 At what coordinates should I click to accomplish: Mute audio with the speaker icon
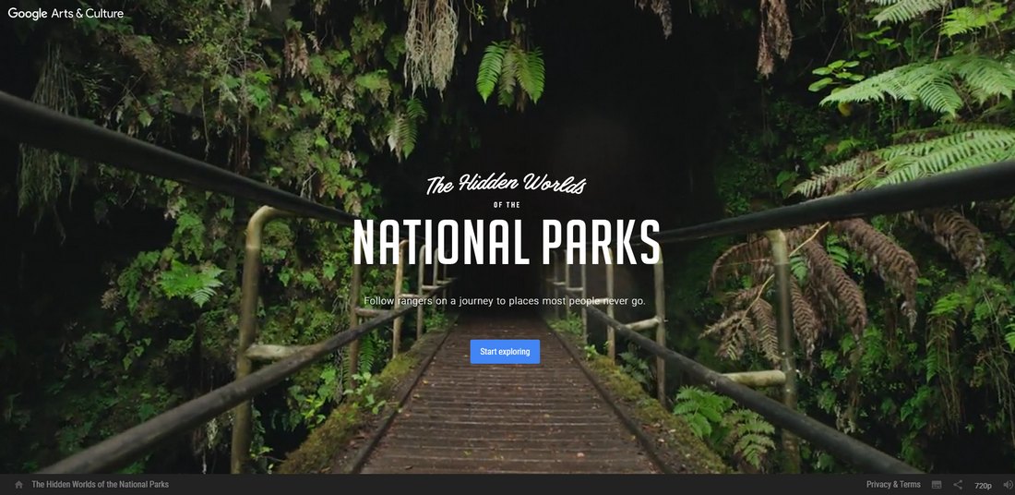pos(1008,485)
